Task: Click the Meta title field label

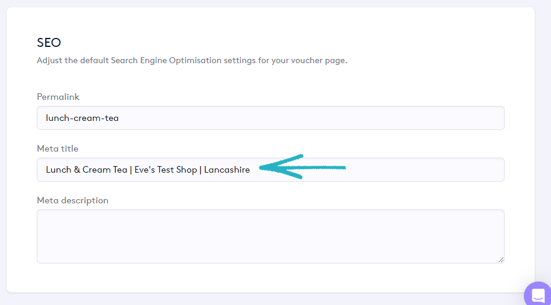Action: (x=57, y=149)
